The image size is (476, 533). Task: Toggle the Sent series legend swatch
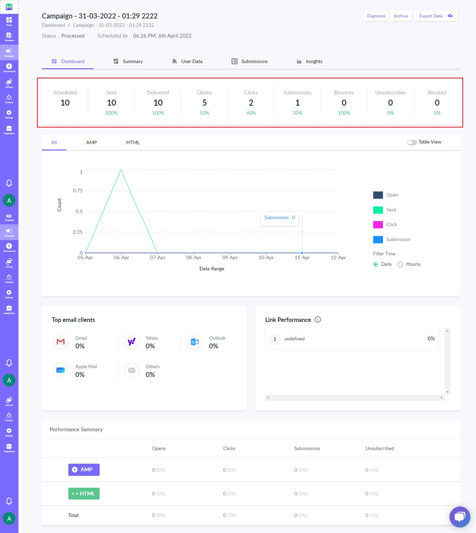point(378,210)
